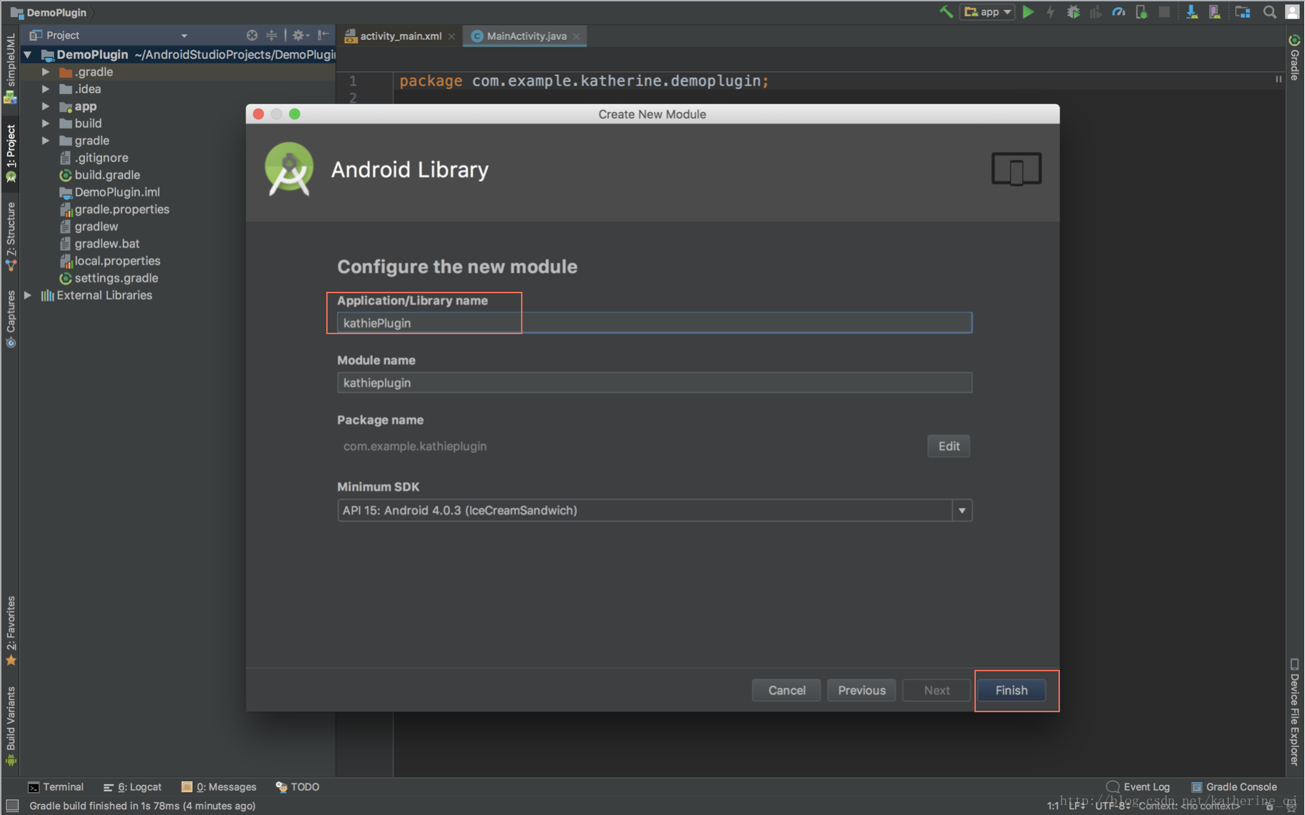This screenshot has height=815, width=1305.
Task: Expand the app module folder
Action: [x=45, y=106]
